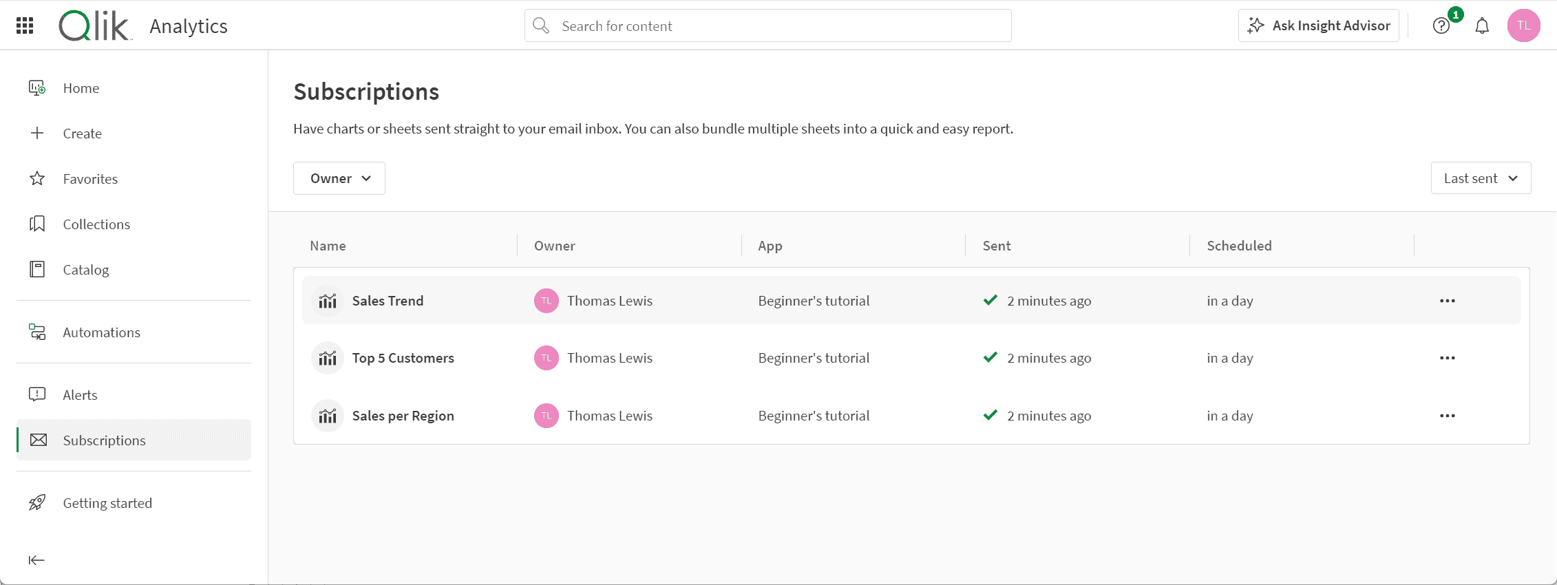
Task: Open more options for Sales per Region
Action: click(1447, 416)
